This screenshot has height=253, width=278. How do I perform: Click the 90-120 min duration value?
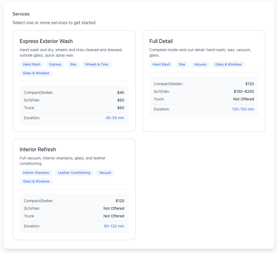point(114,226)
